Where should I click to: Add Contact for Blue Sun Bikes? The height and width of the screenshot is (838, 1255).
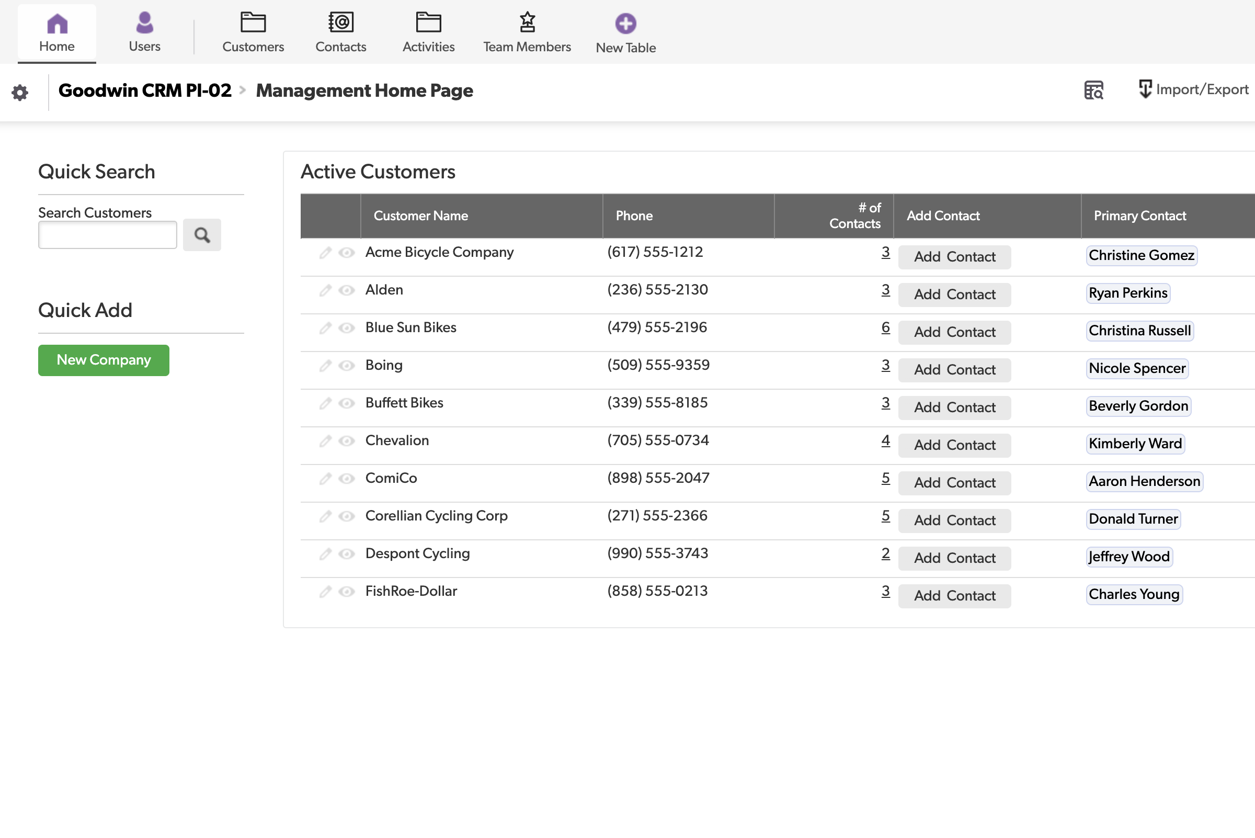954,332
